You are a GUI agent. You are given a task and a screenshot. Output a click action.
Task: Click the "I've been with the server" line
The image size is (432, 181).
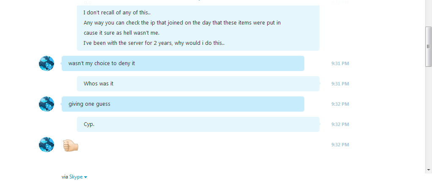pyautogui.click(x=154, y=43)
